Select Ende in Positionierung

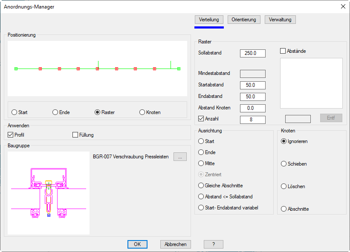tap(55, 112)
